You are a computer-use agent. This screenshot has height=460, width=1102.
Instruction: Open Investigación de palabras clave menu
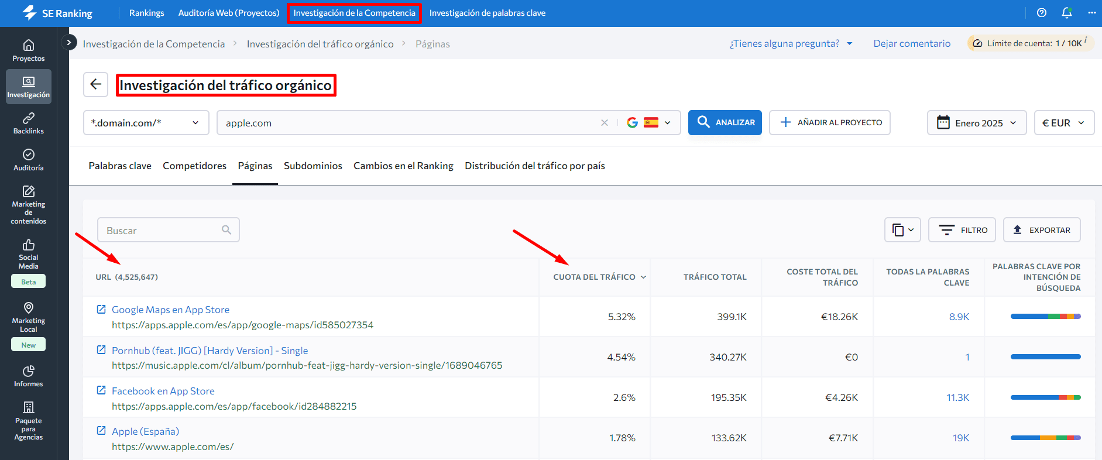pyautogui.click(x=488, y=13)
